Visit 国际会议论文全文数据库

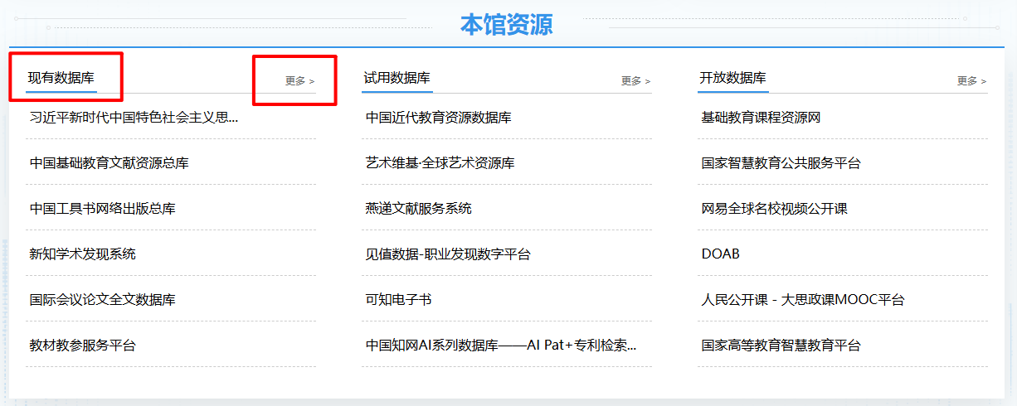pos(102,300)
